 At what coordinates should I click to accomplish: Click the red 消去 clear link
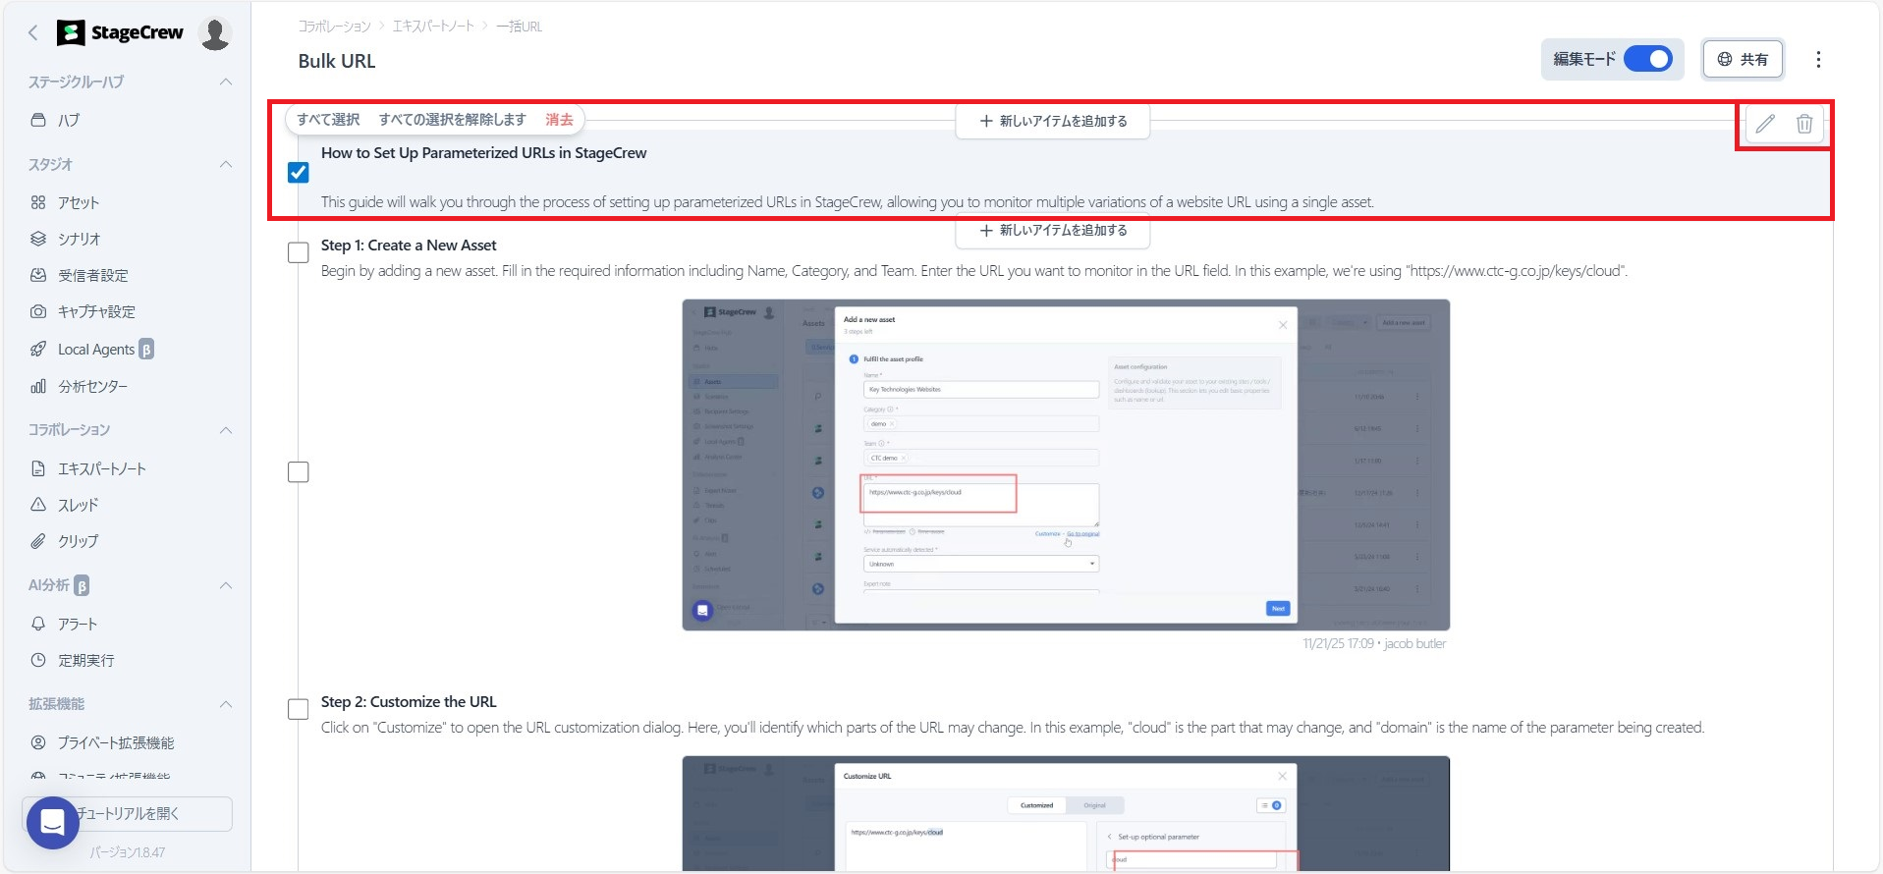point(559,120)
